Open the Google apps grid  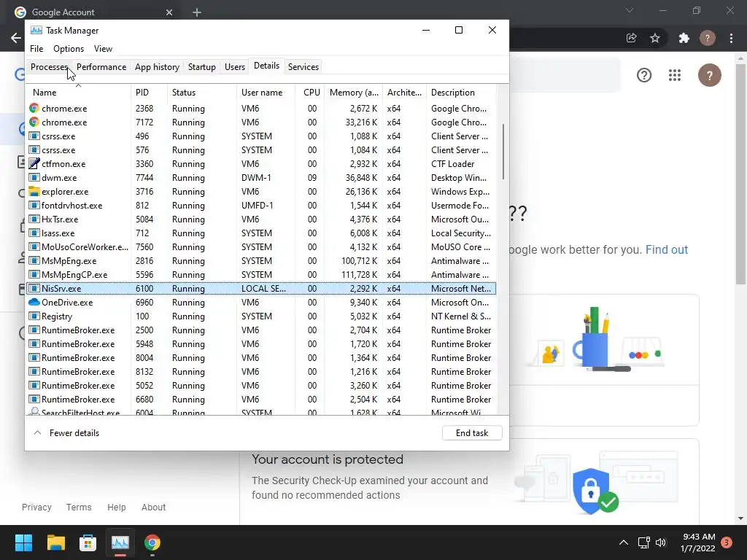(x=675, y=75)
